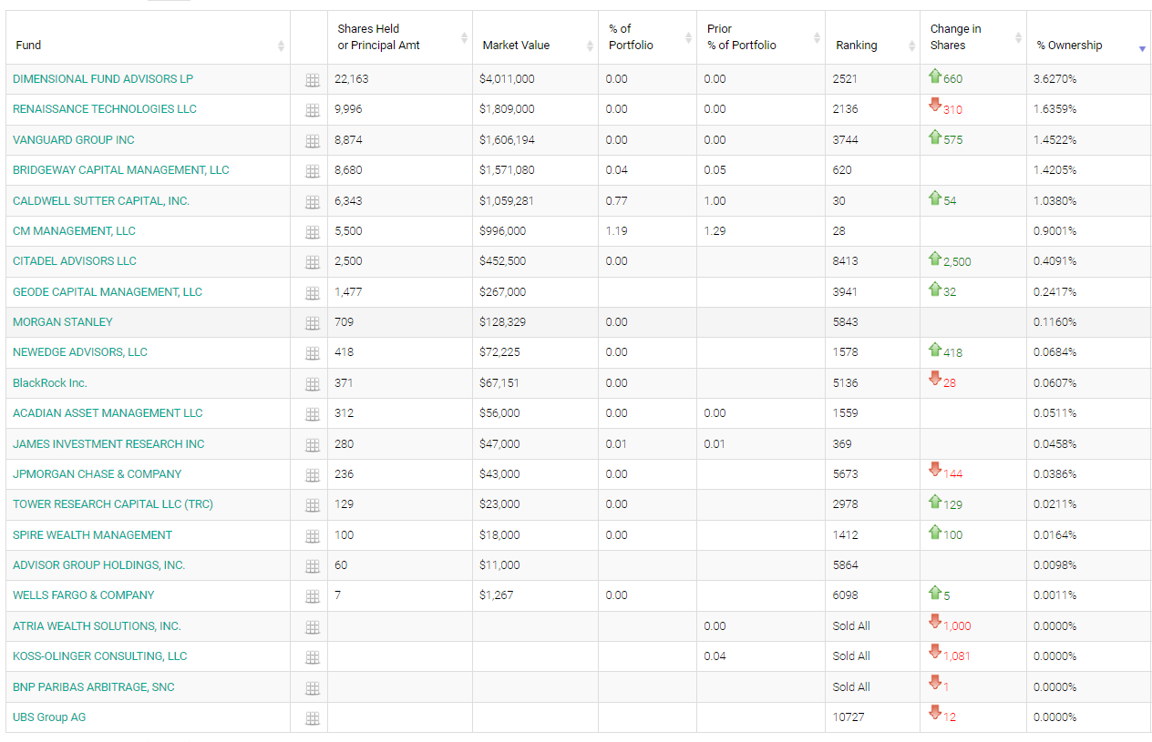This screenshot has width=1152, height=742.
Task: Open NEWEDGE ADVISORS, LLC link
Action: [x=80, y=352]
